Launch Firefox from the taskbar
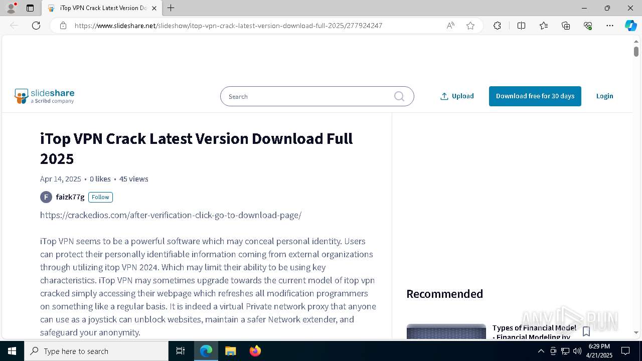 click(255, 351)
